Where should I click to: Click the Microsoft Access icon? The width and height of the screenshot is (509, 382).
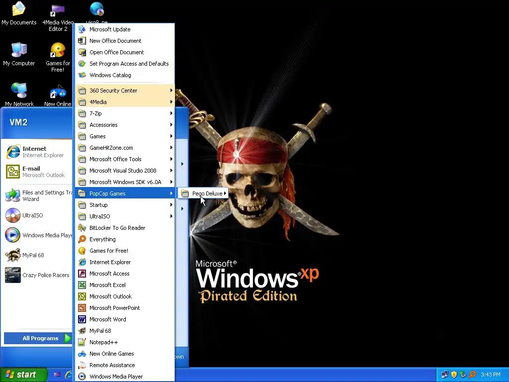click(x=82, y=274)
